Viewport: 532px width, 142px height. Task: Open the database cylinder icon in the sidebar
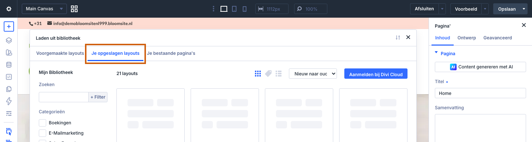click(9, 65)
